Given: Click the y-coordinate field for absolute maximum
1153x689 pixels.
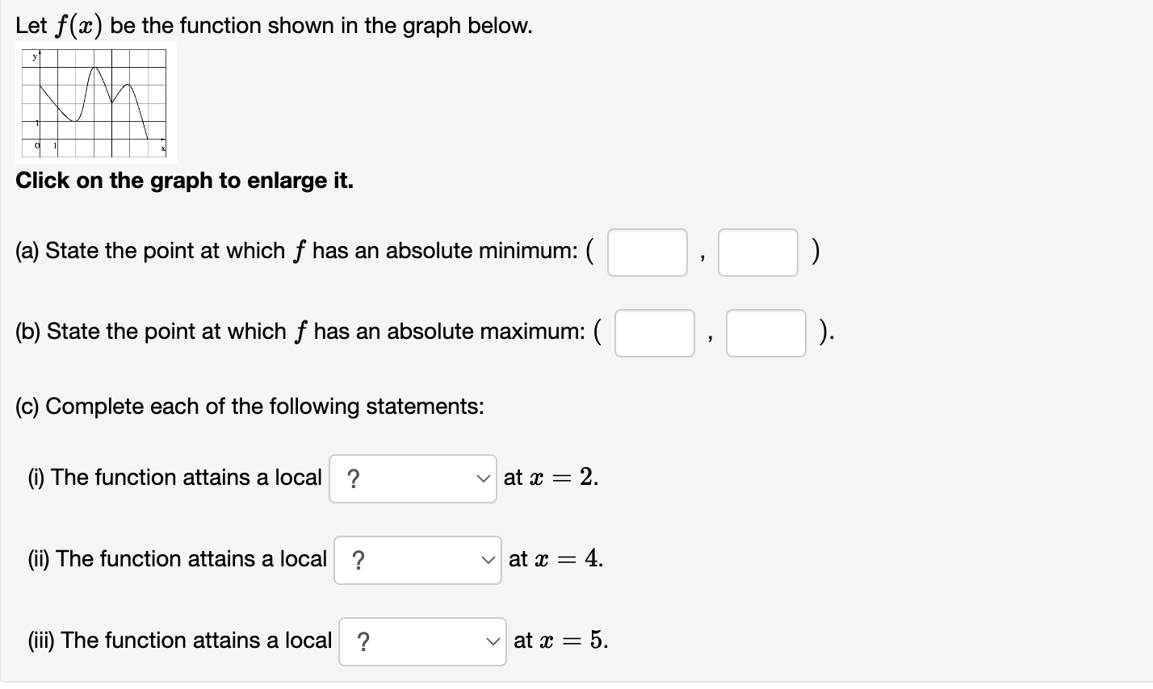Looking at the screenshot, I should (765, 333).
